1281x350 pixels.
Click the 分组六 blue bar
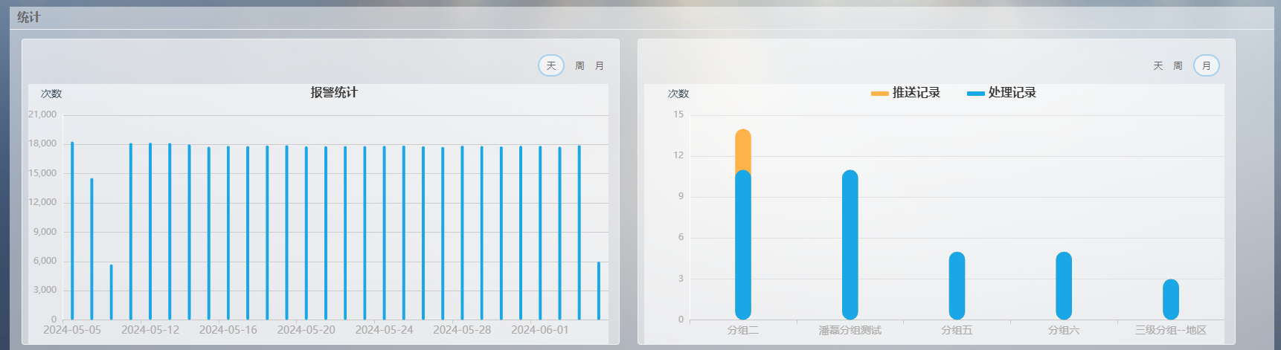(1064, 286)
